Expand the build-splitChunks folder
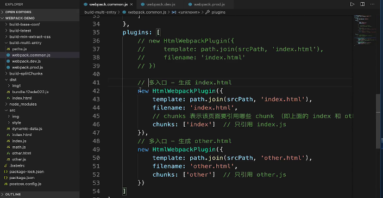 pyautogui.click(x=40, y=73)
